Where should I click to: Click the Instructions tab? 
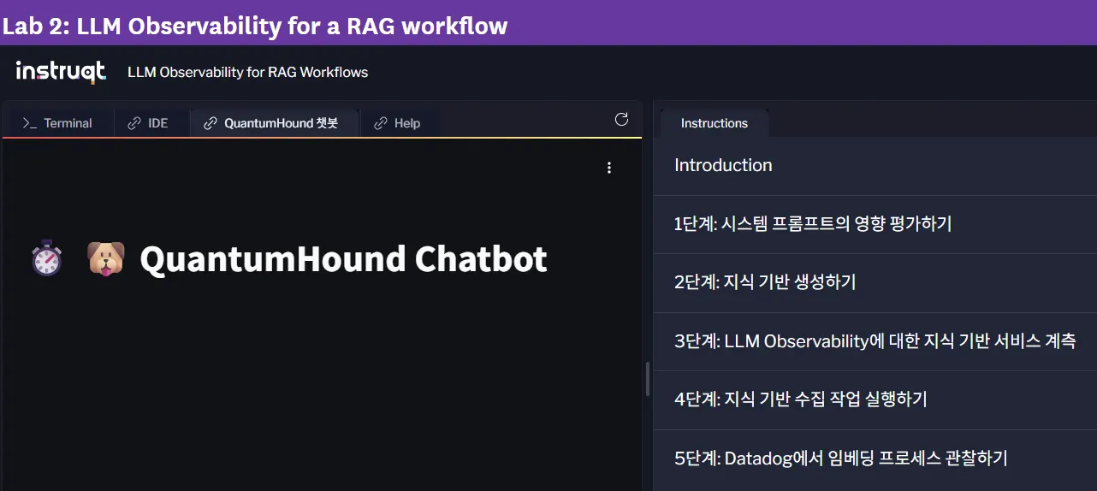point(715,123)
